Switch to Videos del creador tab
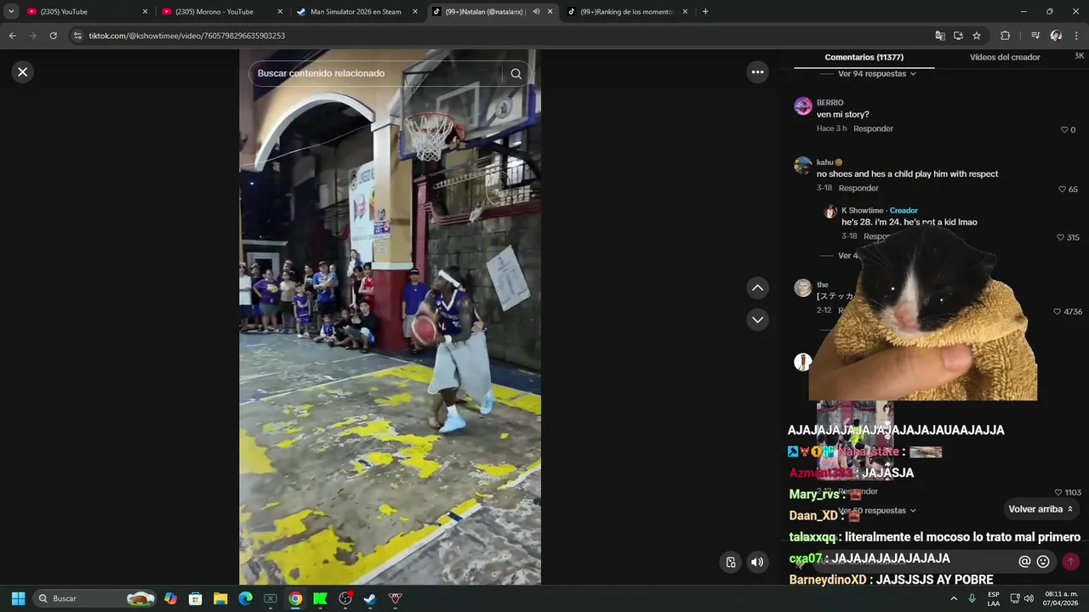1089x612 pixels. (1005, 57)
